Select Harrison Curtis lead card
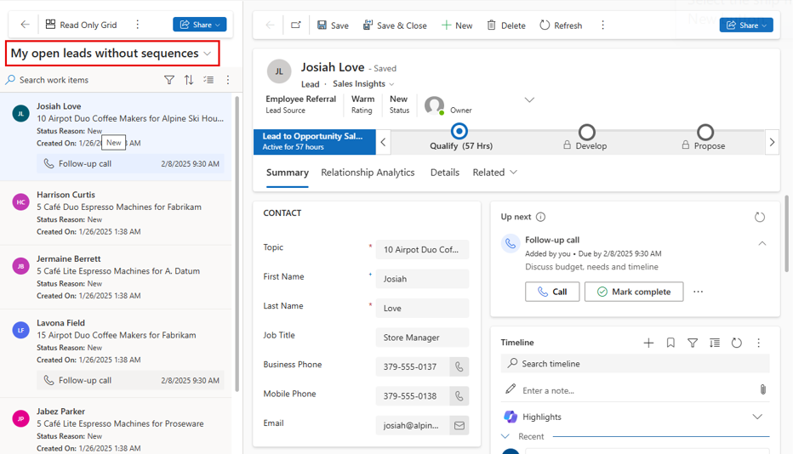793x454 pixels. 116,213
